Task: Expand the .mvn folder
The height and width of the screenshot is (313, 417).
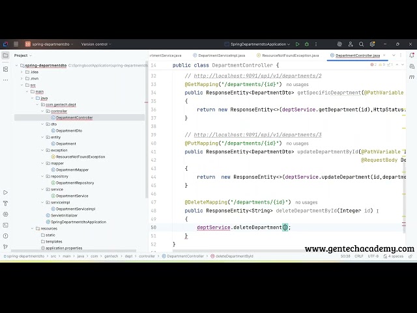Action: [x=22, y=78]
